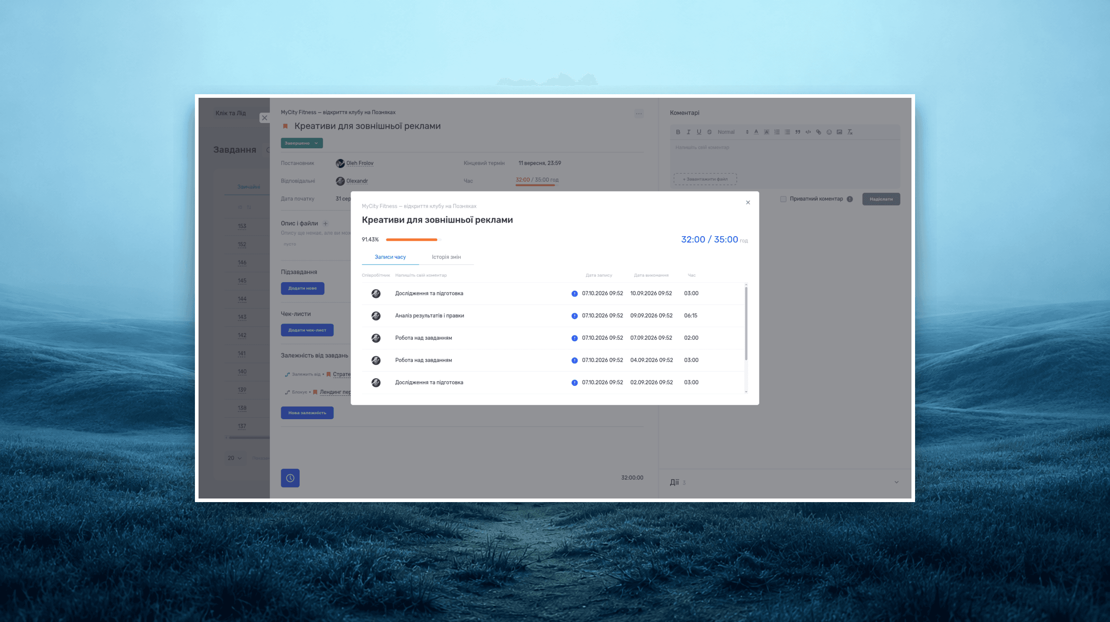Insert a hyperlink in the comment
Screen dimensions: 1110x622
[819, 132]
